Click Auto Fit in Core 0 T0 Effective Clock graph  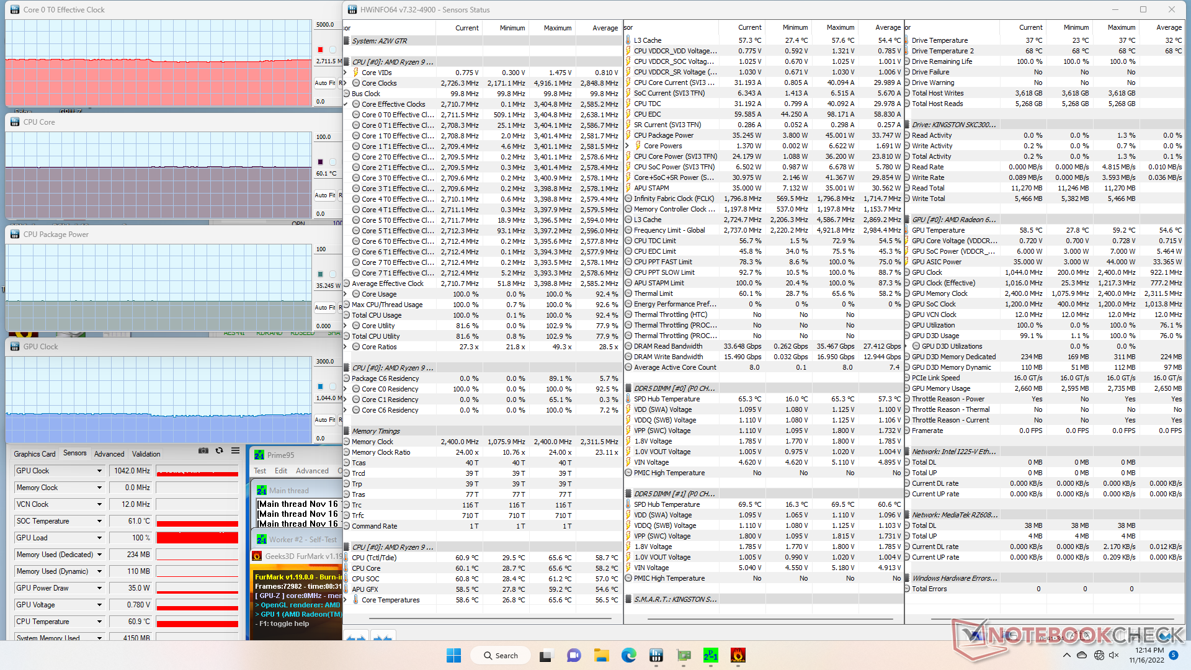coord(324,83)
